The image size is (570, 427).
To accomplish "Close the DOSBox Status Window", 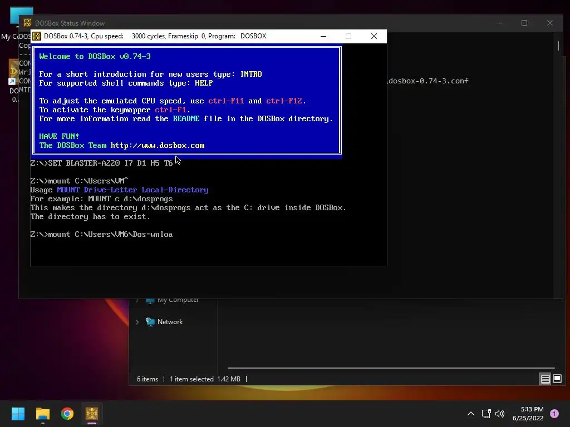I will pyautogui.click(x=549, y=23).
